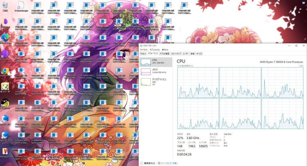Maximize the Task Manager window
Image resolution: width=307 pixels, height=166 pixels.
tap(297, 46)
